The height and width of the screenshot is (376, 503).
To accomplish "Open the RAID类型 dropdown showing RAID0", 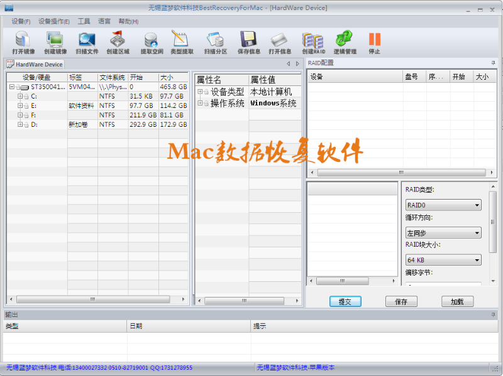I will point(443,205).
